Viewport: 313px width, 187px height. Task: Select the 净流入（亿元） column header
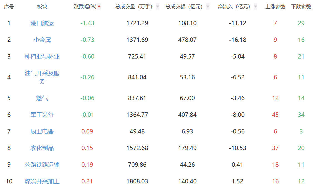click(234, 7)
